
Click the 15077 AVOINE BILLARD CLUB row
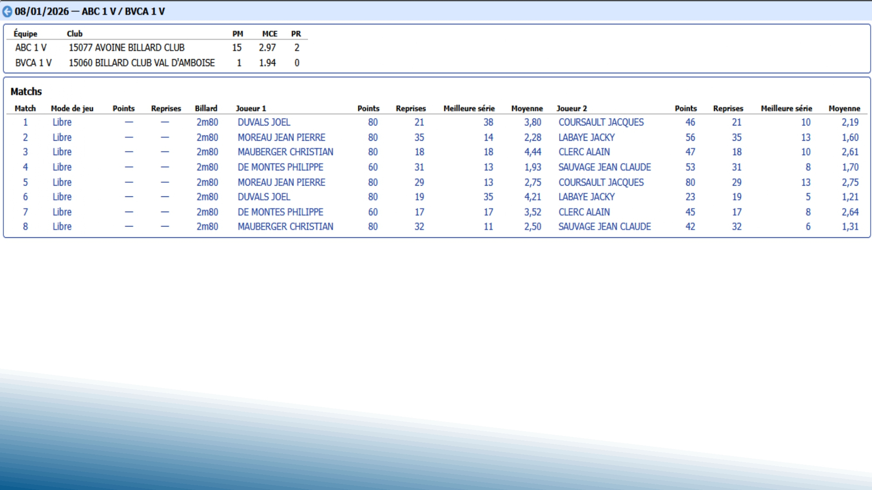[126, 48]
